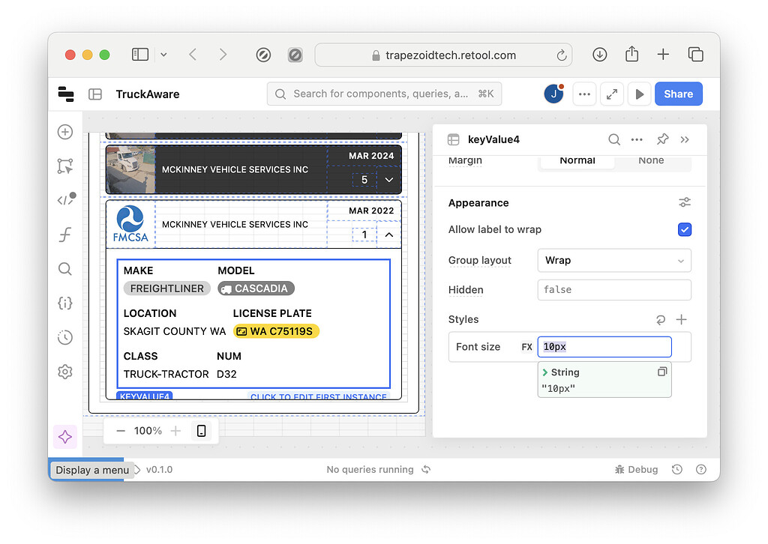Pin the keyValue4 inspector panel

[662, 140]
